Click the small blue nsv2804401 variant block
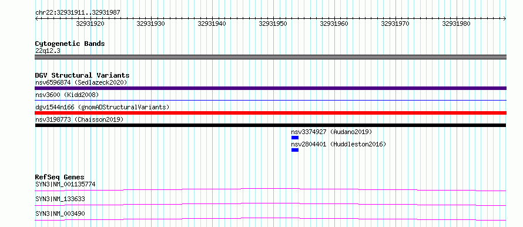 pyautogui.click(x=295, y=150)
